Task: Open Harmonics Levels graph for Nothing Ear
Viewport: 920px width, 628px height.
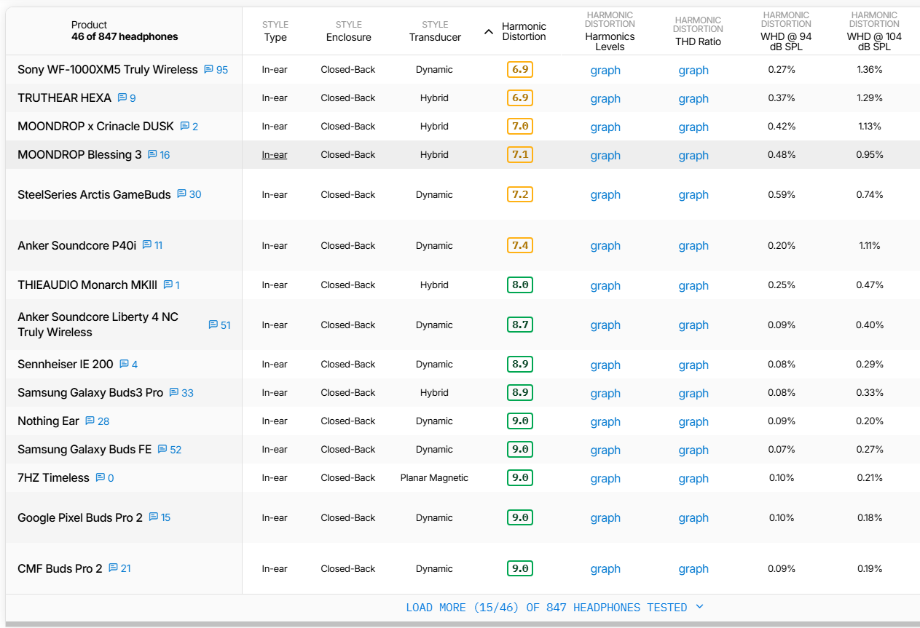Action: click(x=605, y=422)
